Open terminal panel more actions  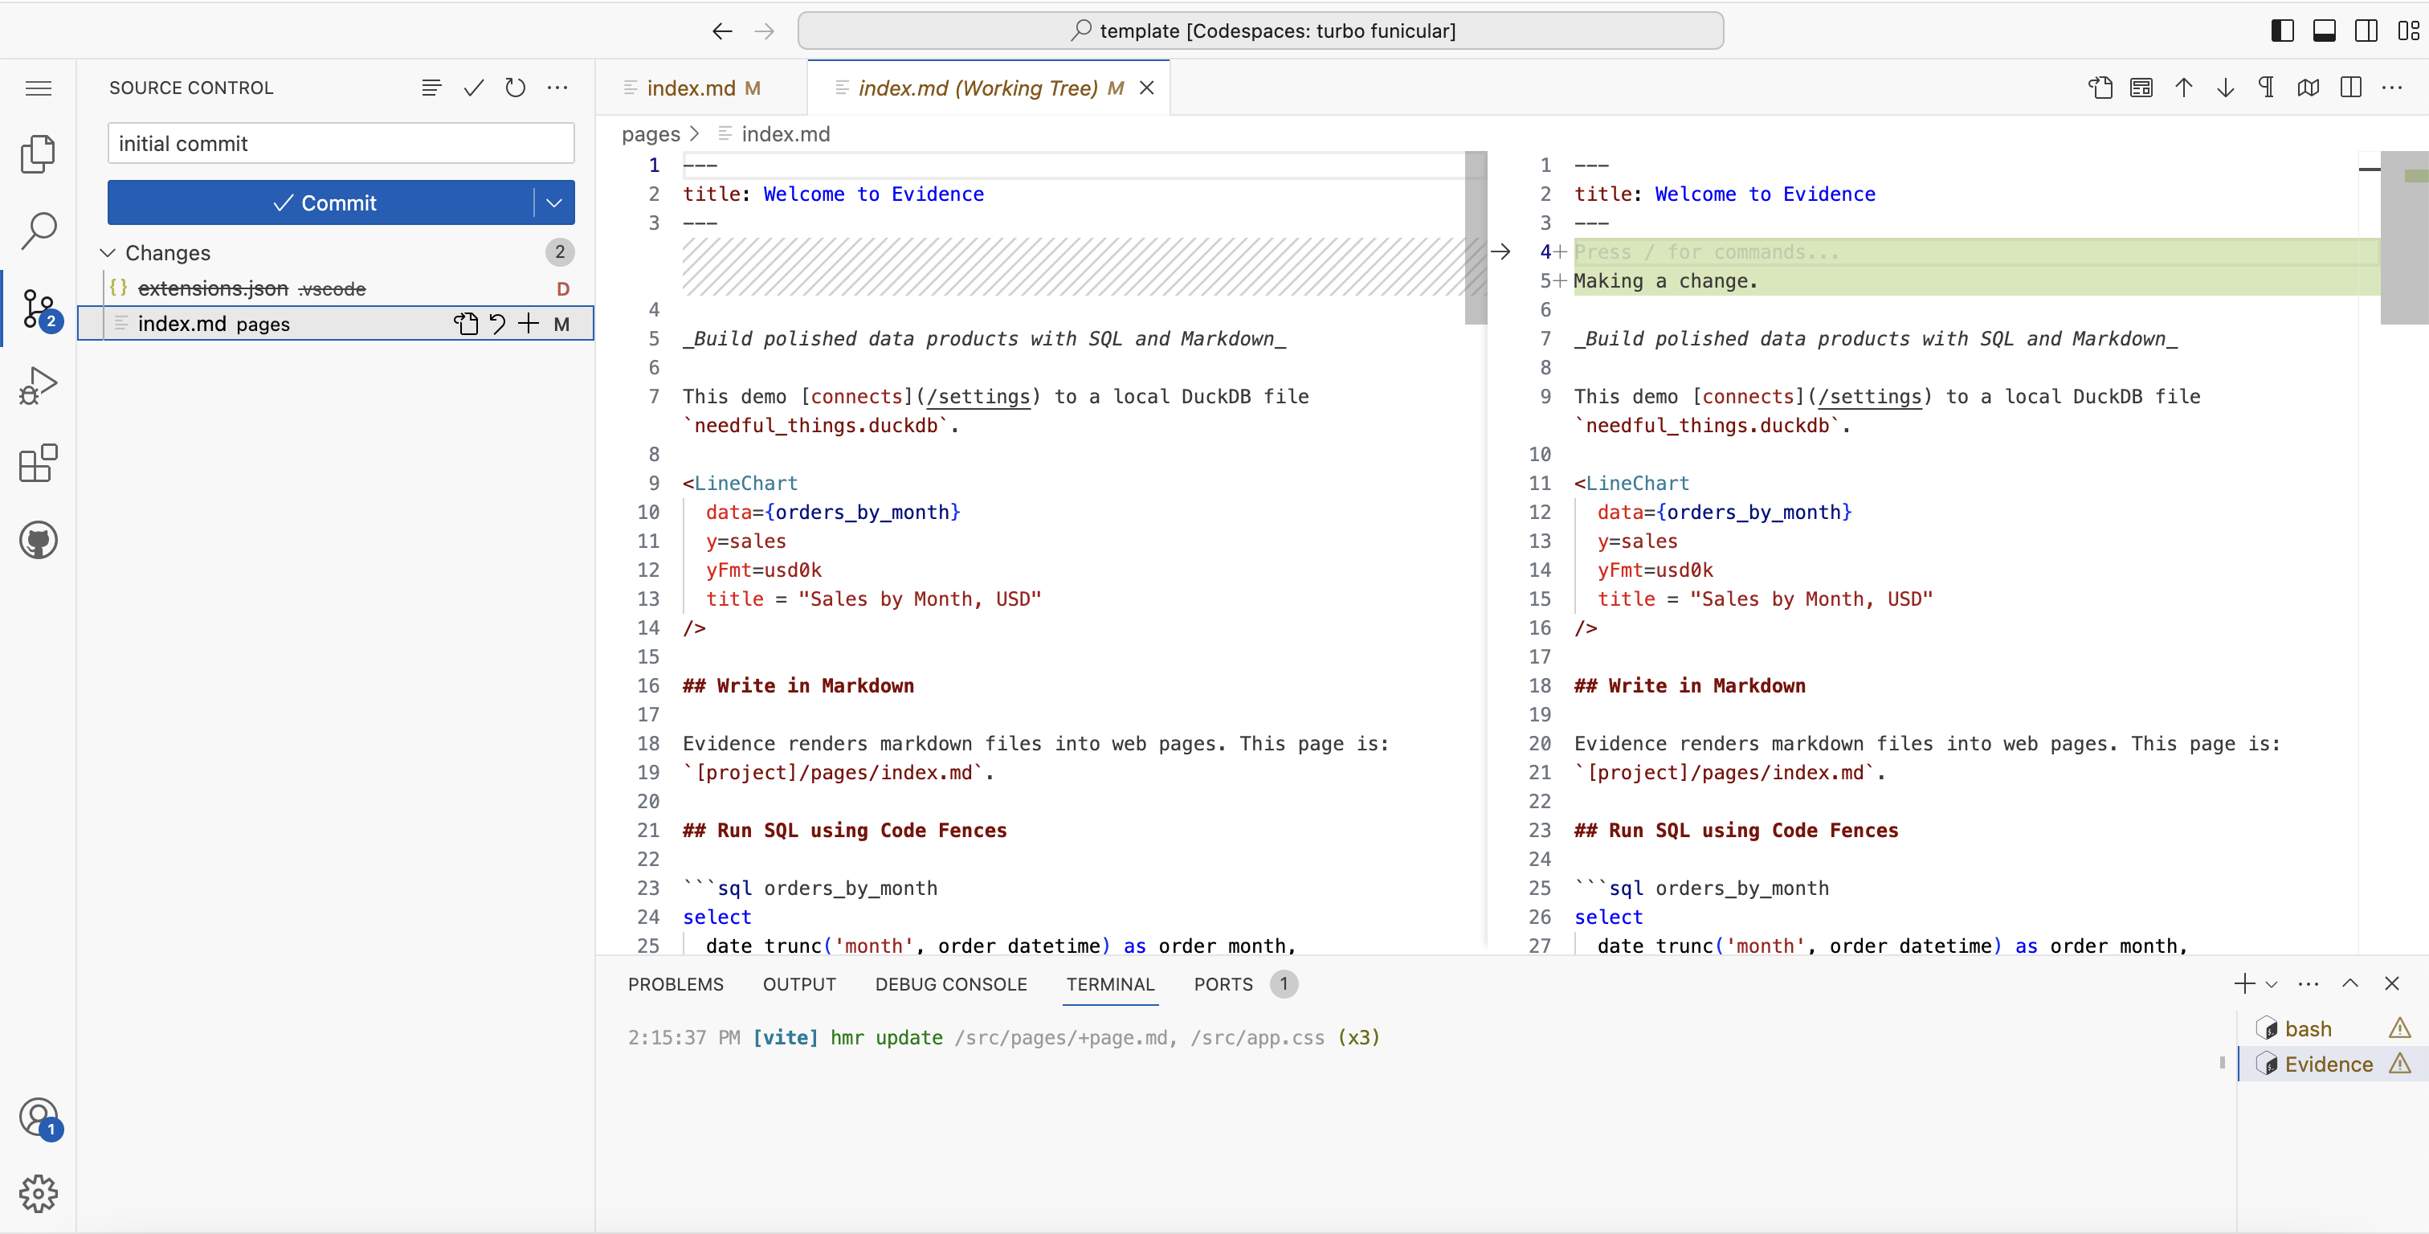pyautogui.click(x=2309, y=984)
